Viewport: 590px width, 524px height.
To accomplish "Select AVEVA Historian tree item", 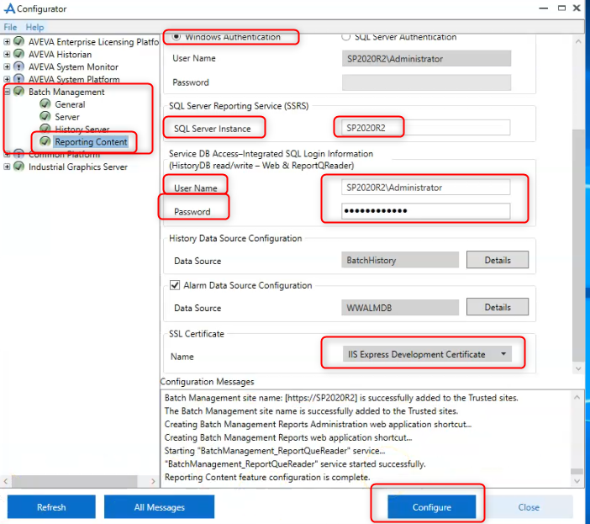I will tap(61, 54).
